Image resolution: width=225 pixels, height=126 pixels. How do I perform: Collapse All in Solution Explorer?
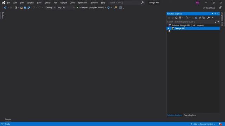[200, 18]
